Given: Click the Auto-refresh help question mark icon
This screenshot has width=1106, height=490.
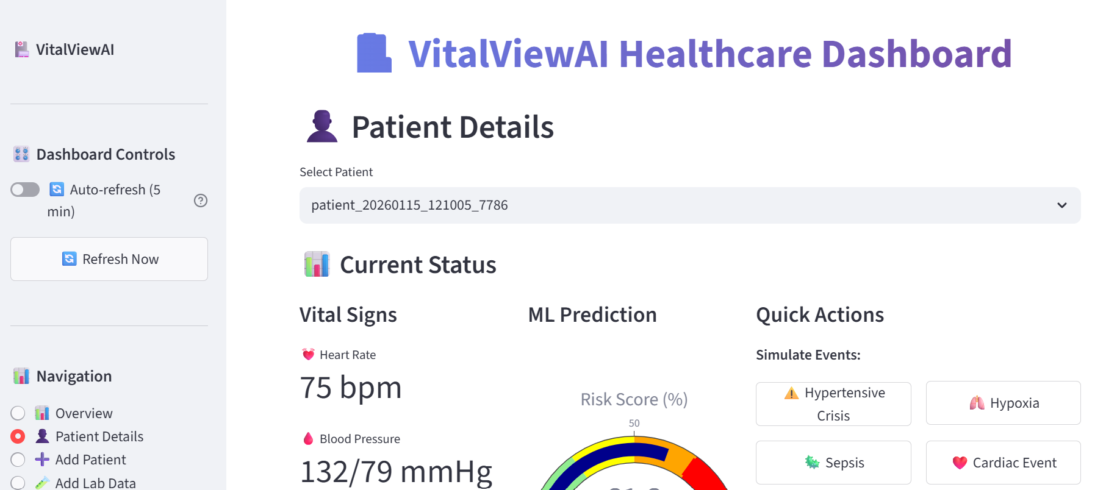Looking at the screenshot, I should (201, 201).
